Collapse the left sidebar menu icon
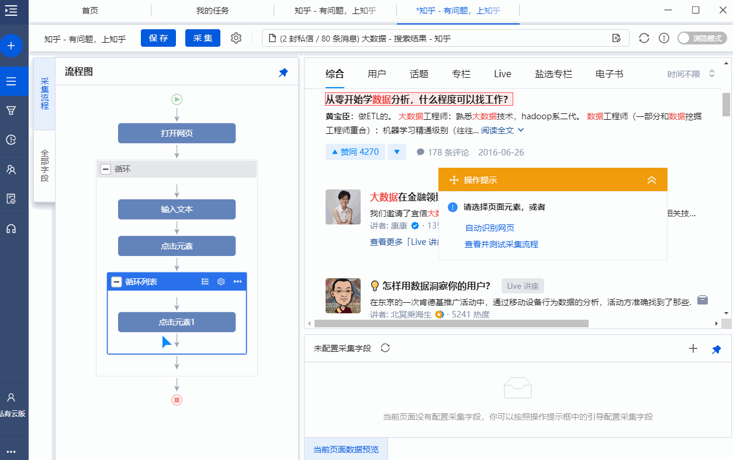Screen dimensions: 733x460 click(11, 11)
